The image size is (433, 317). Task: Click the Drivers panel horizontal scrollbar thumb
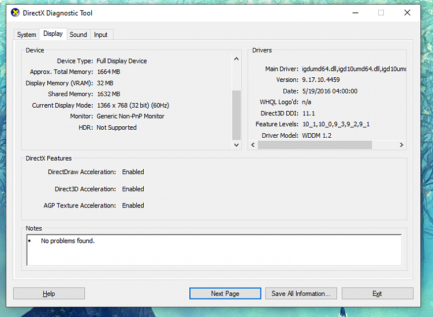click(315, 145)
